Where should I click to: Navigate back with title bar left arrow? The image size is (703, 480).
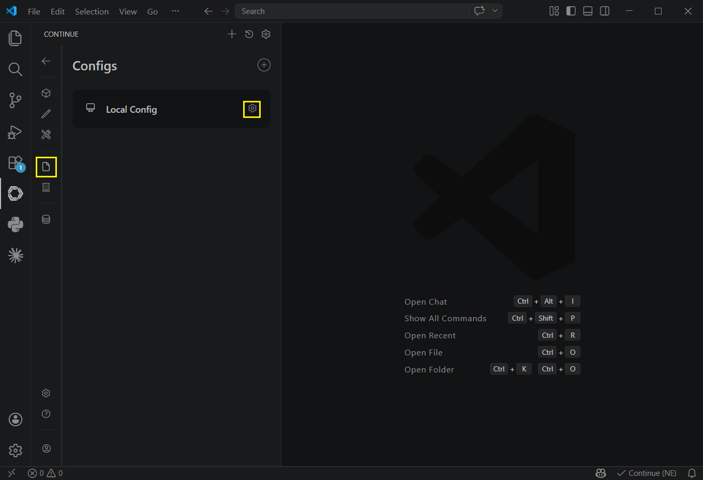click(208, 11)
